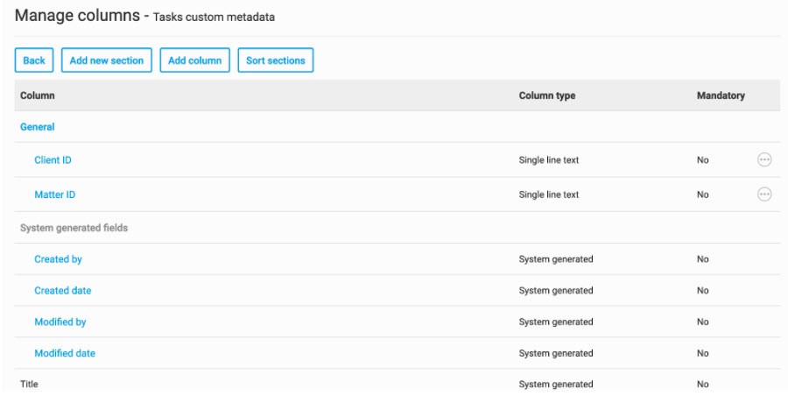Click the Add column button

tap(194, 60)
